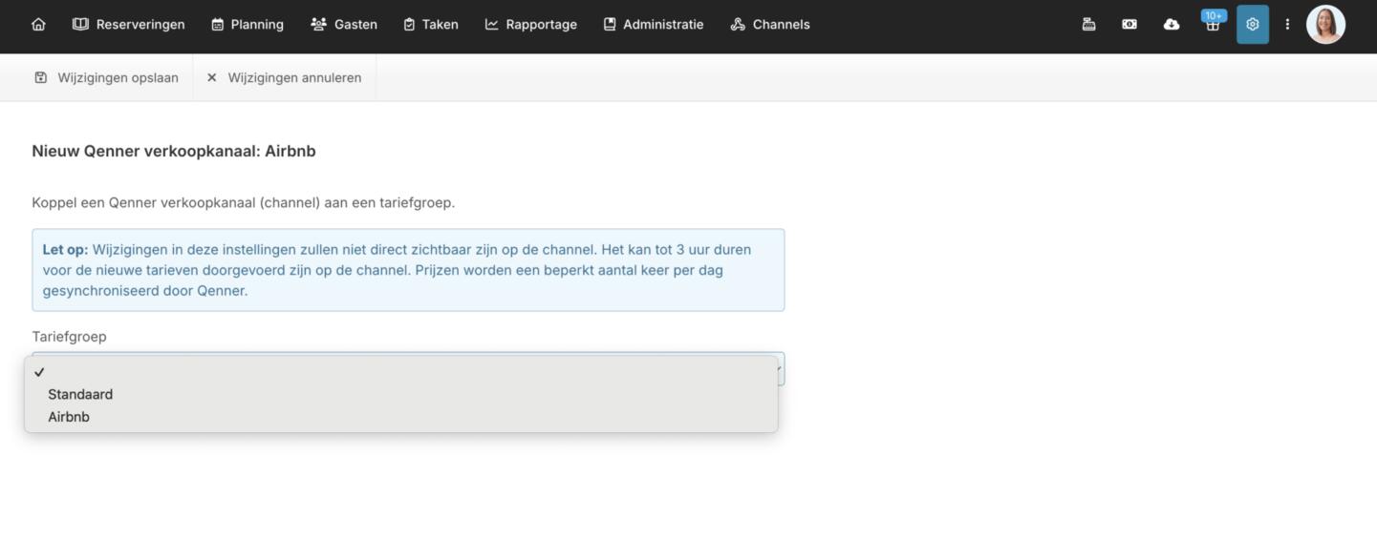
Task: Open the cash register icon
Action: coord(1088,25)
